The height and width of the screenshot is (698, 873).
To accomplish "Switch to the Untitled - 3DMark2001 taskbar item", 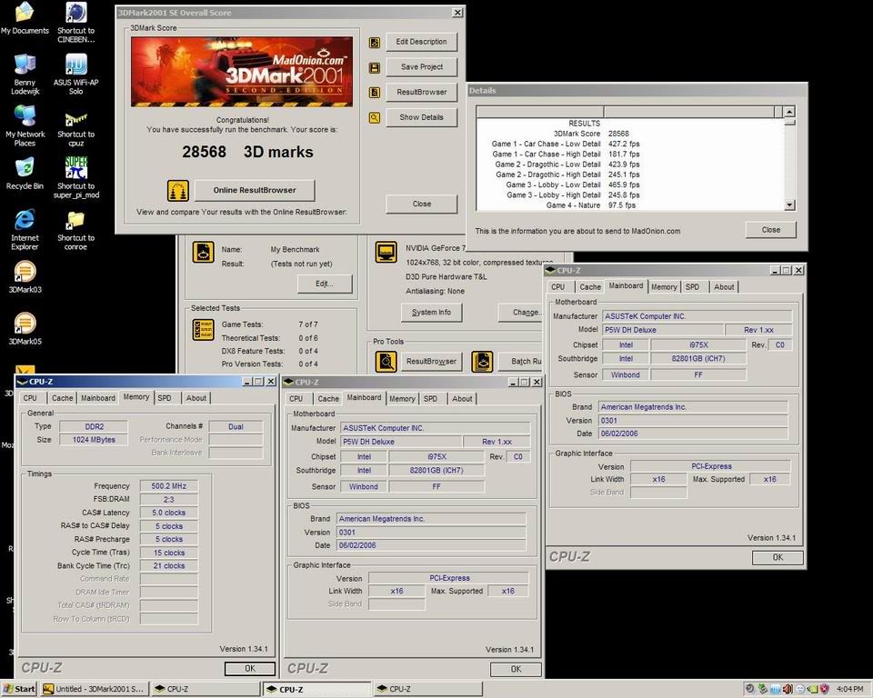I will pos(95,689).
